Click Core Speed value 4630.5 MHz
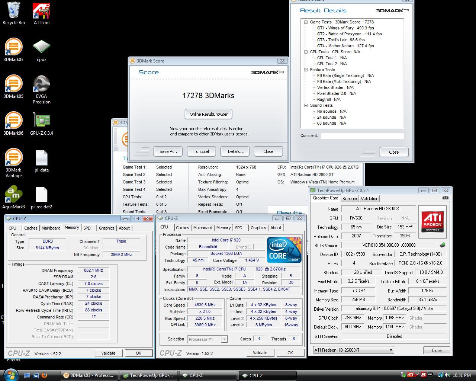Image resolution: width=476 pixels, height=381 pixels. [x=205, y=305]
